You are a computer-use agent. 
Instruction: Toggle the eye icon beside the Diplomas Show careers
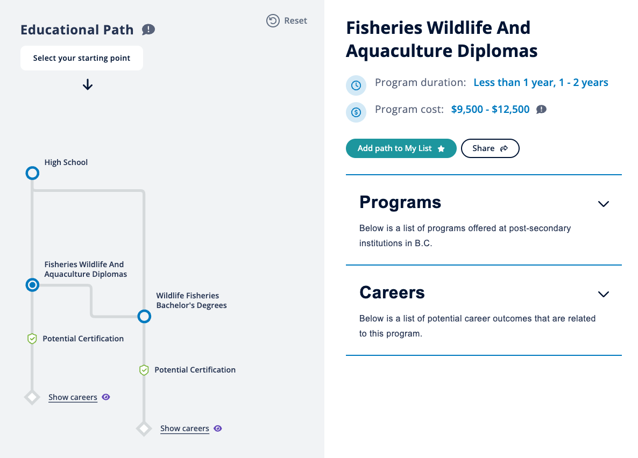[x=105, y=397]
